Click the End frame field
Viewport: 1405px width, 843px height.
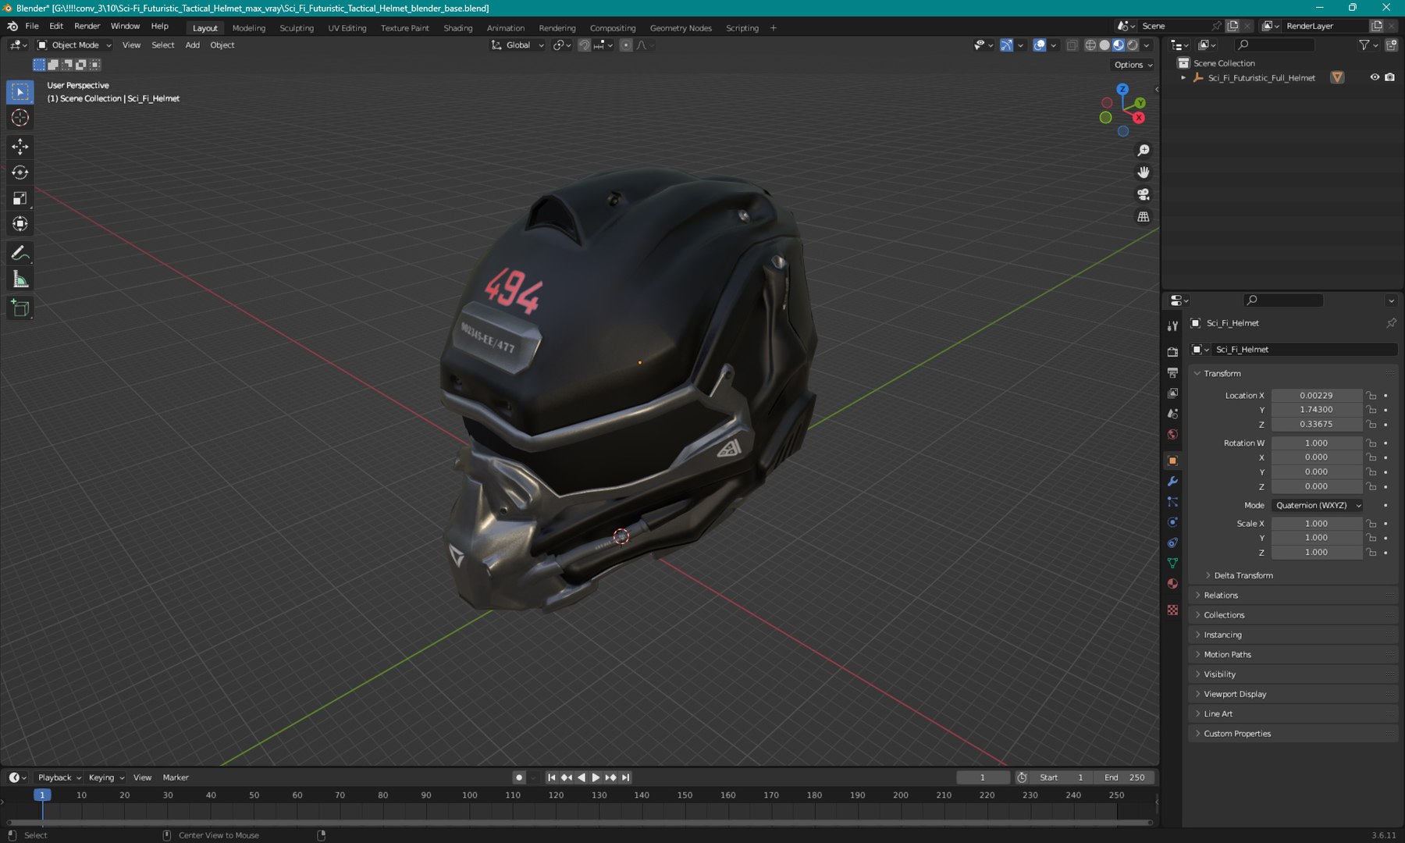(x=1125, y=777)
